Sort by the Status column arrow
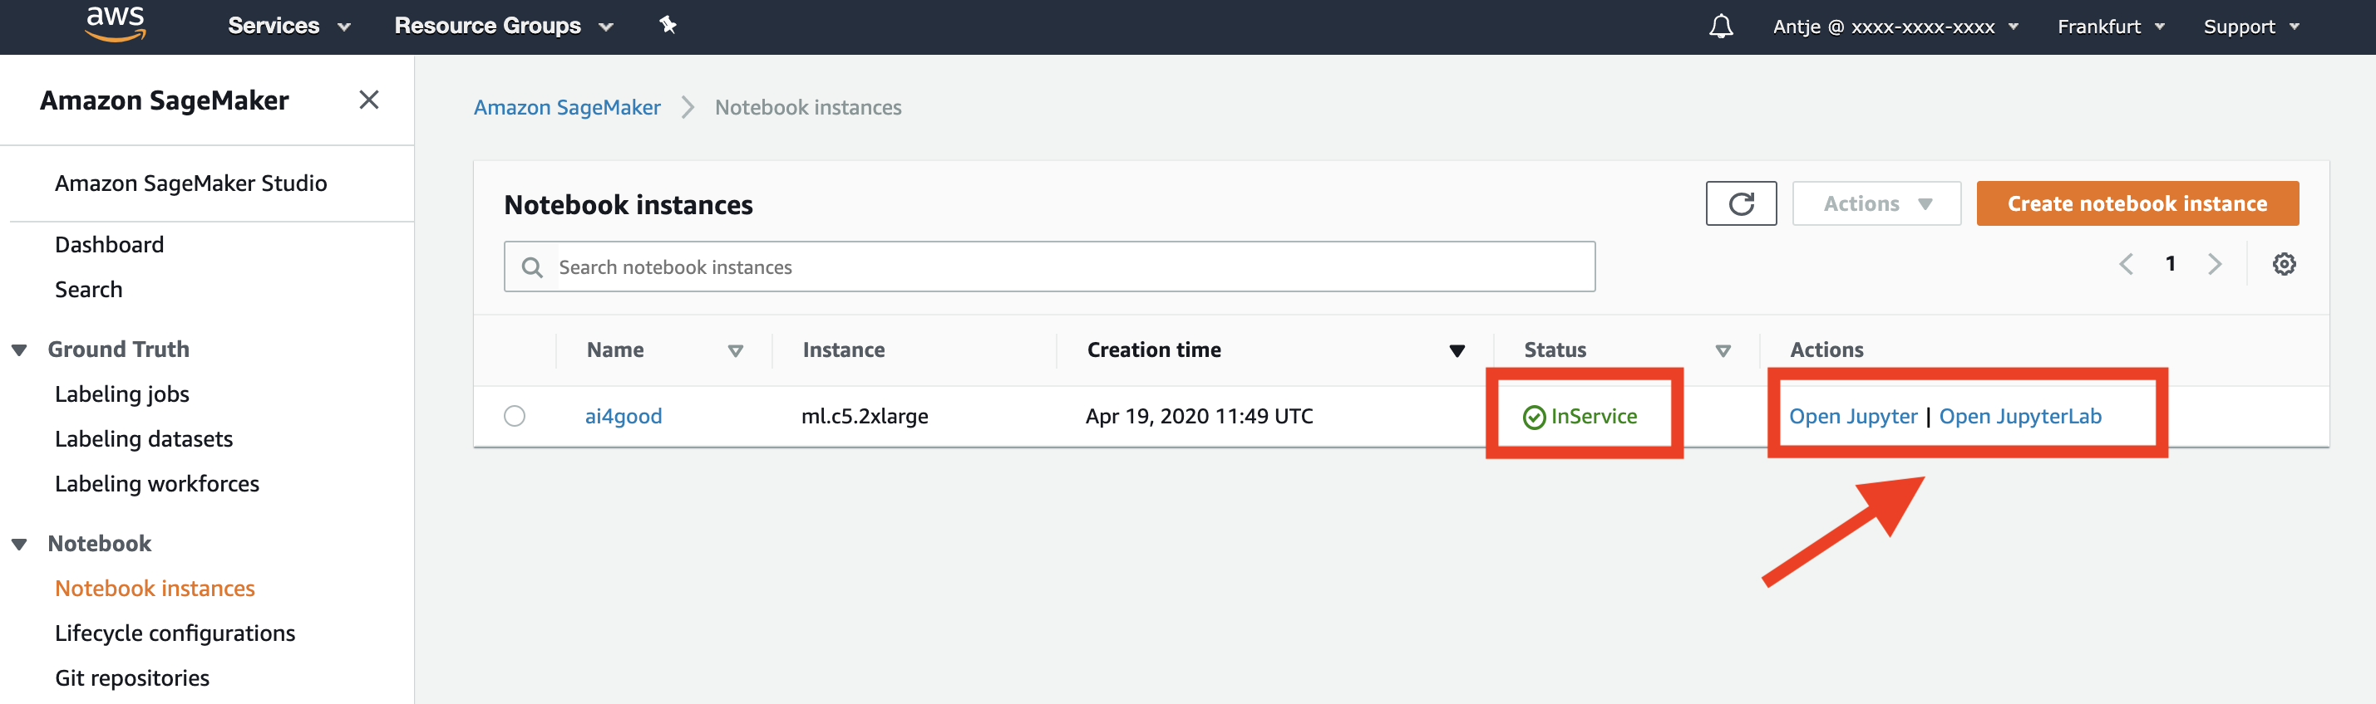2376x704 pixels. (1723, 351)
